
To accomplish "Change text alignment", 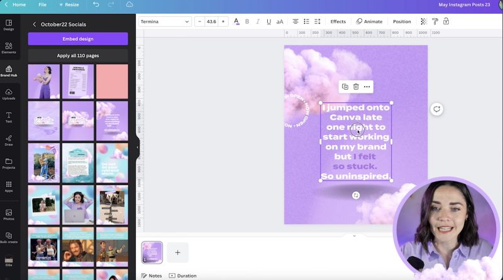I will tap(296, 21).
